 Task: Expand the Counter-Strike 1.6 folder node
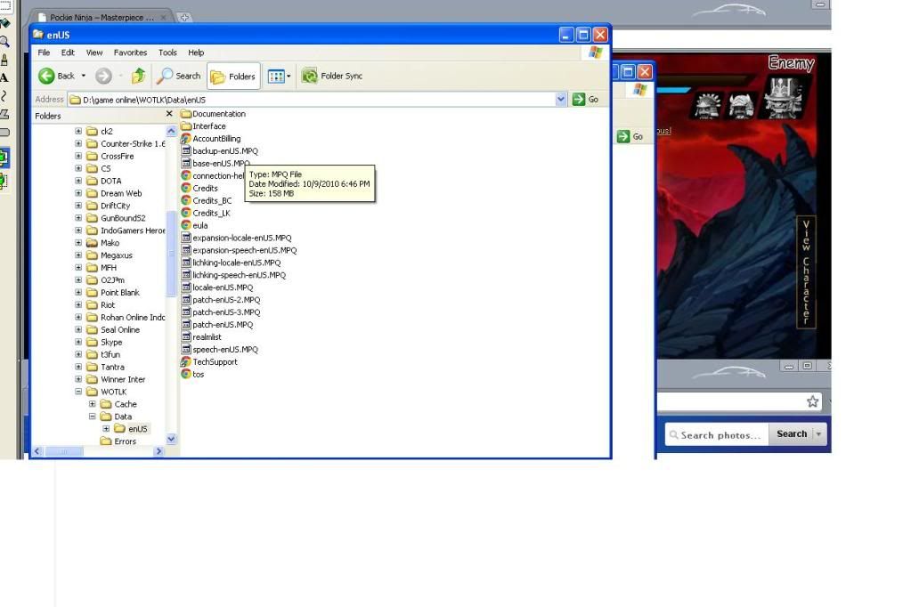pos(78,143)
